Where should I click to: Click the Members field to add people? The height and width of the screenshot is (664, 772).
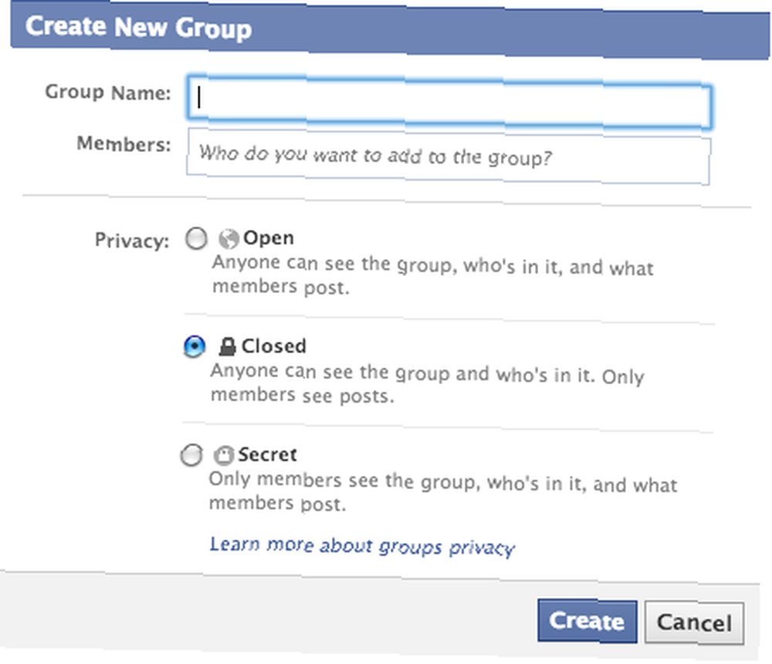tap(448, 157)
